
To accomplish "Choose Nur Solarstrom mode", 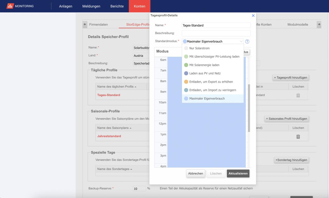I will 213,48.
